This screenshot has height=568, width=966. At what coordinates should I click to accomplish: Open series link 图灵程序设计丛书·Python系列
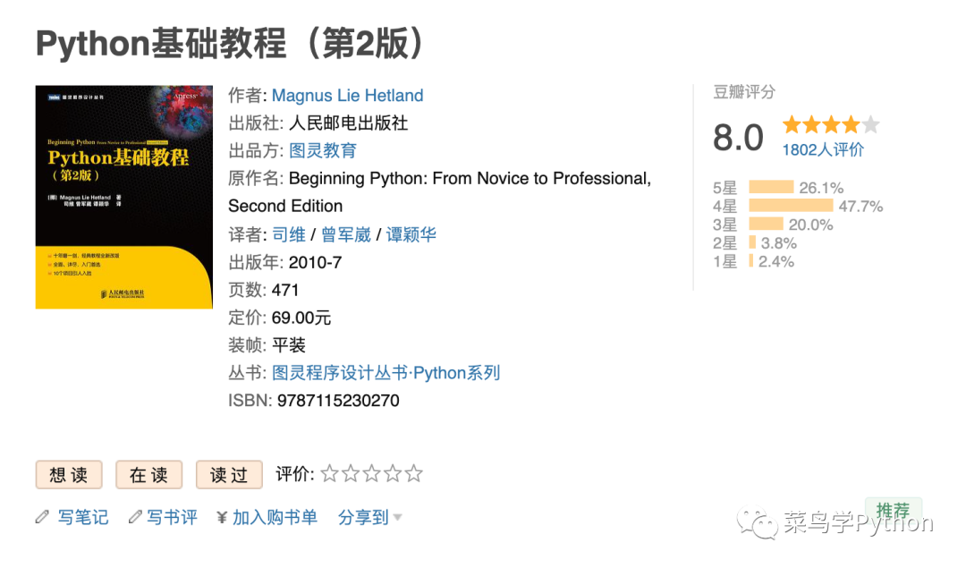pos(386,373)
